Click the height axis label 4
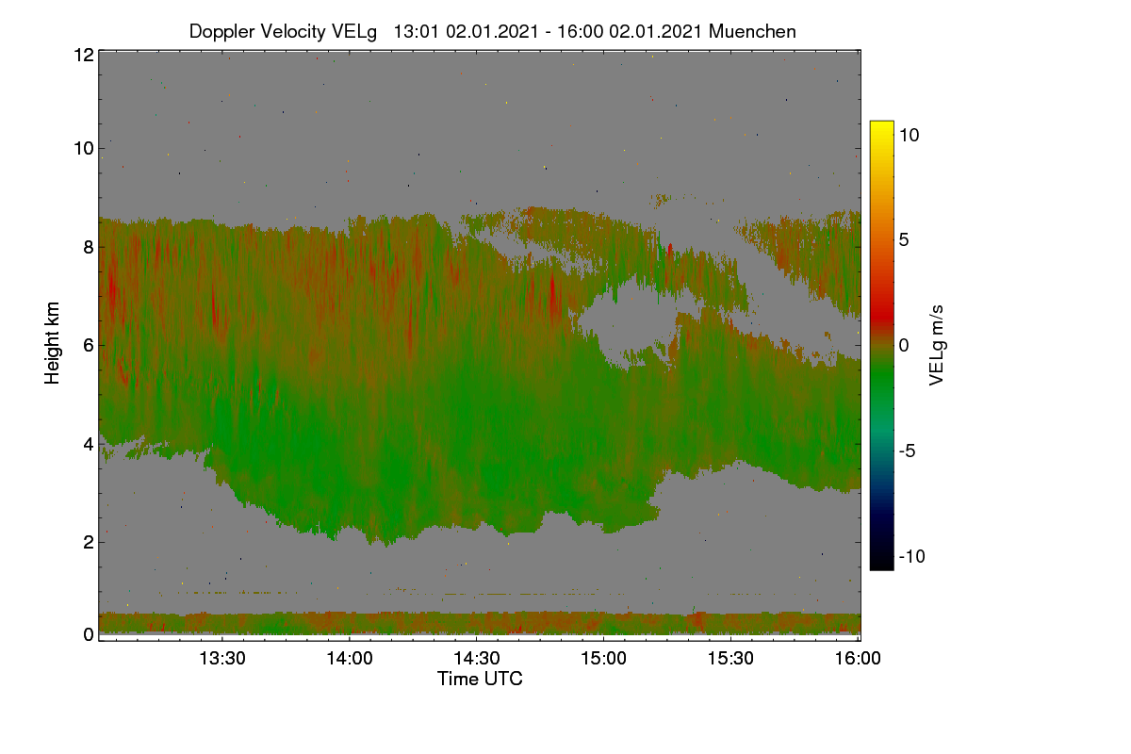1131x754 pixels. coord(89,443)
